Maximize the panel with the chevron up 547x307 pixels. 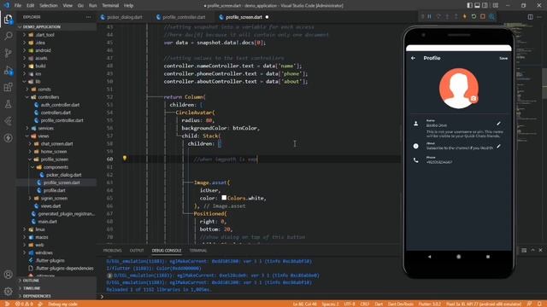click(x=532, y=250)
